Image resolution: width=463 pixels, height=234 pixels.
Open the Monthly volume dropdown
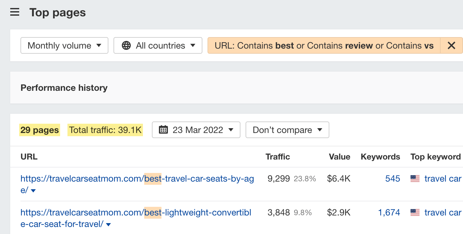(64, 45)
